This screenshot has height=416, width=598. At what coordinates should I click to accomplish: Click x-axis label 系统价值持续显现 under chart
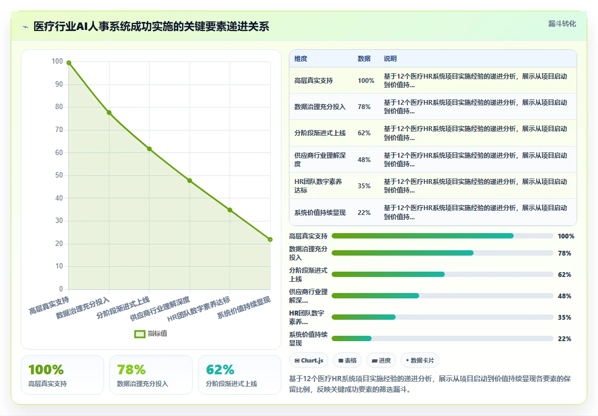[x=244, y=307]
